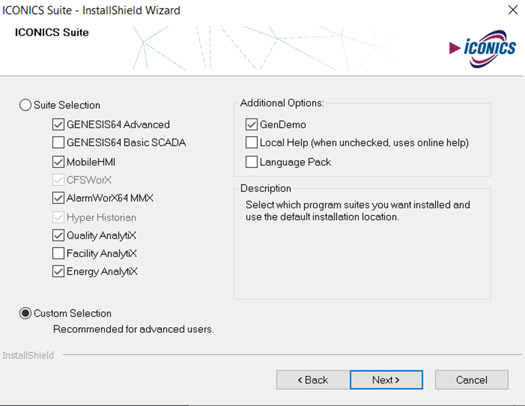Click the 'ICONICS Suite' bold heading
Viewport: 525px width, 406px height.
click(52, 32)
